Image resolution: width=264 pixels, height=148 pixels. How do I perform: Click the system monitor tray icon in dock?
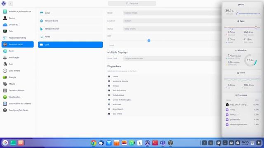pos(219,143)
